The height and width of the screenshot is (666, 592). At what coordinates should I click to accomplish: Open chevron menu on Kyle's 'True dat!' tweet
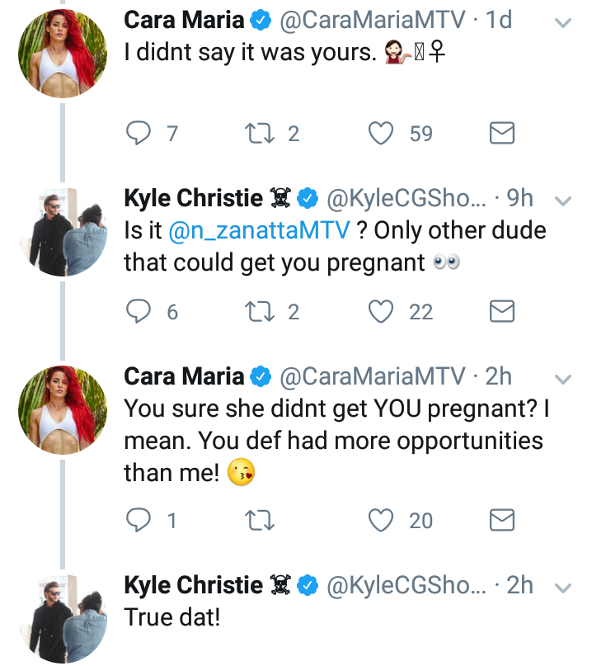point(563,588)
